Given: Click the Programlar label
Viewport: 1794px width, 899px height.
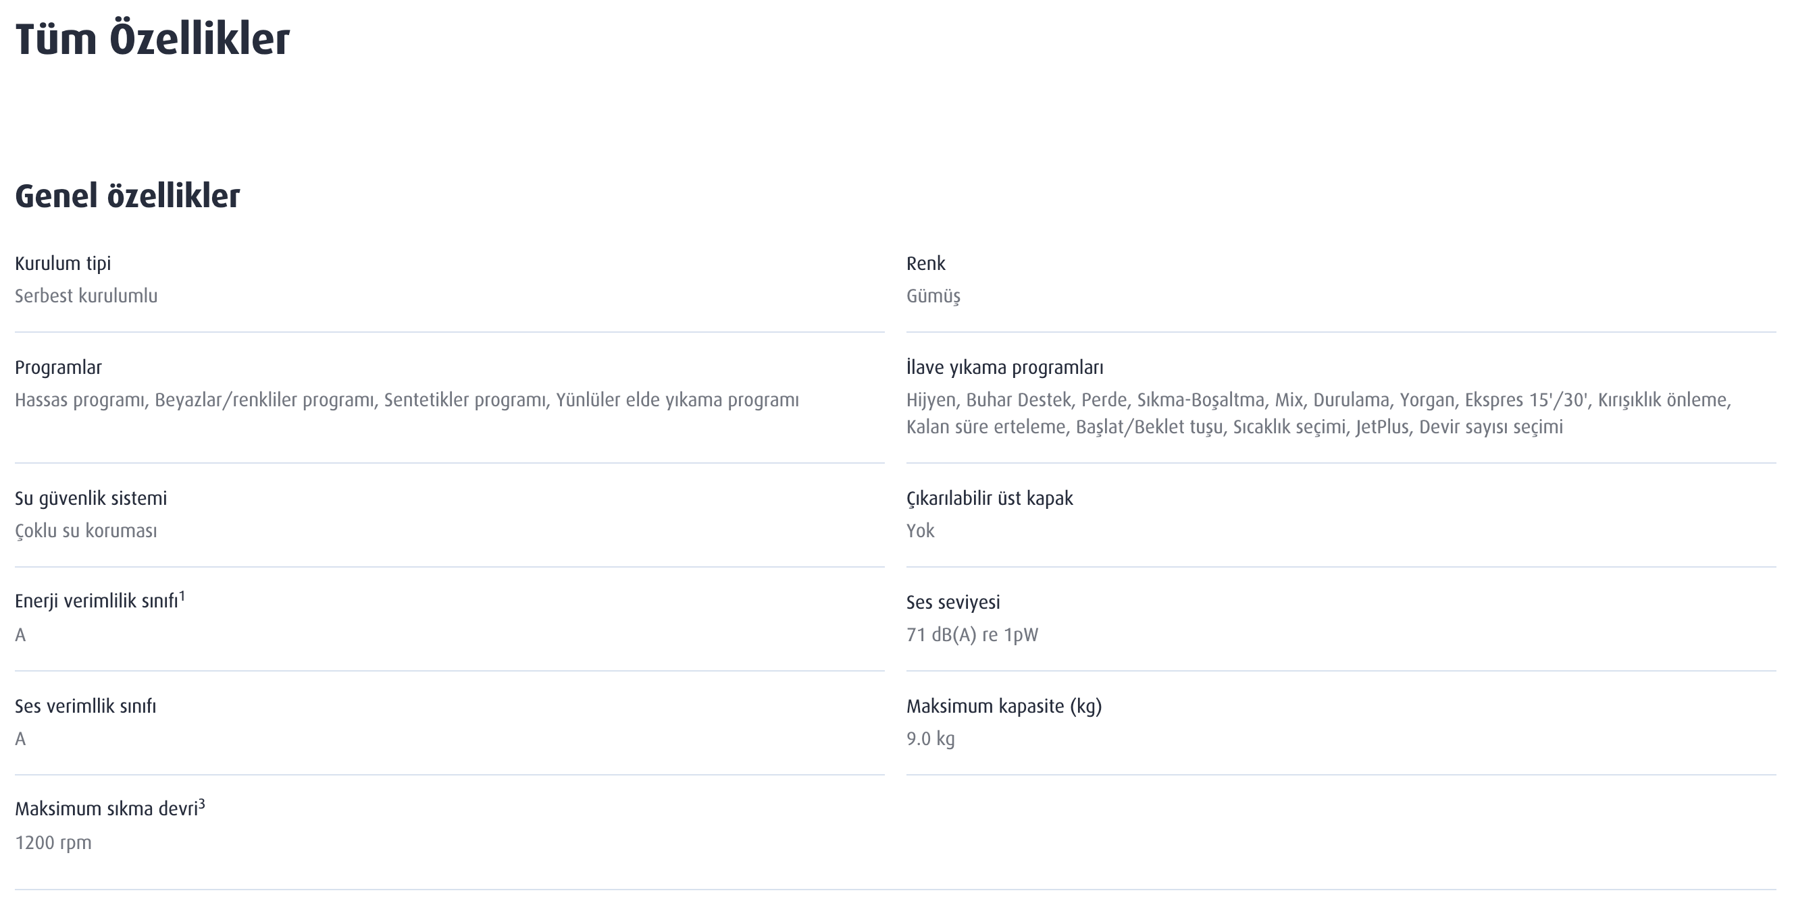Looking at the screenshot, I should coord(59,367).
